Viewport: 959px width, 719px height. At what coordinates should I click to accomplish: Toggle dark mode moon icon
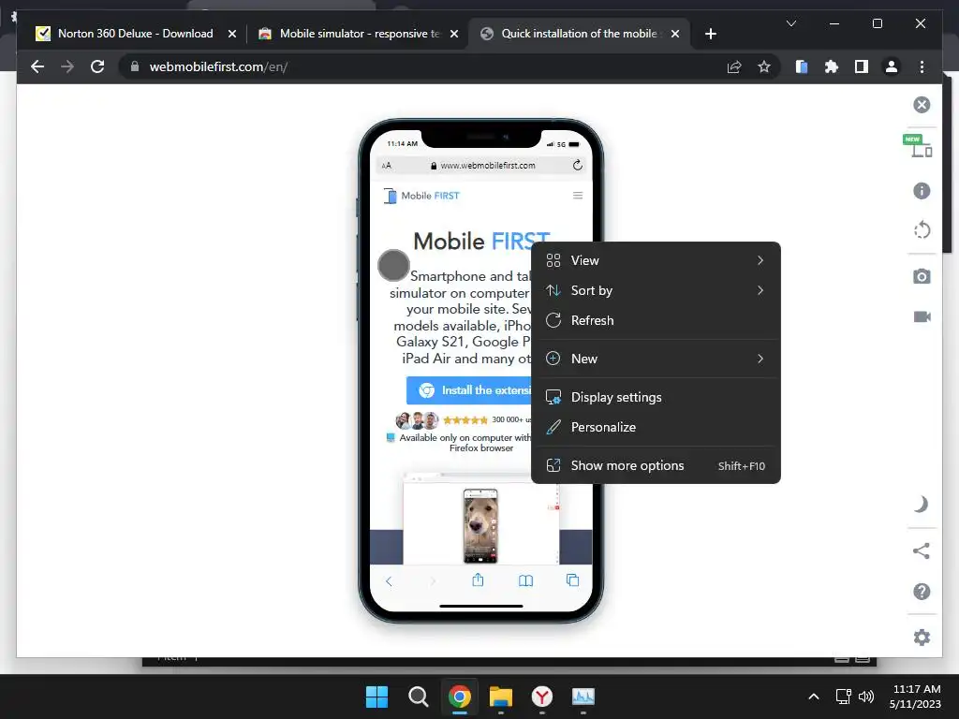click(922, 505)
